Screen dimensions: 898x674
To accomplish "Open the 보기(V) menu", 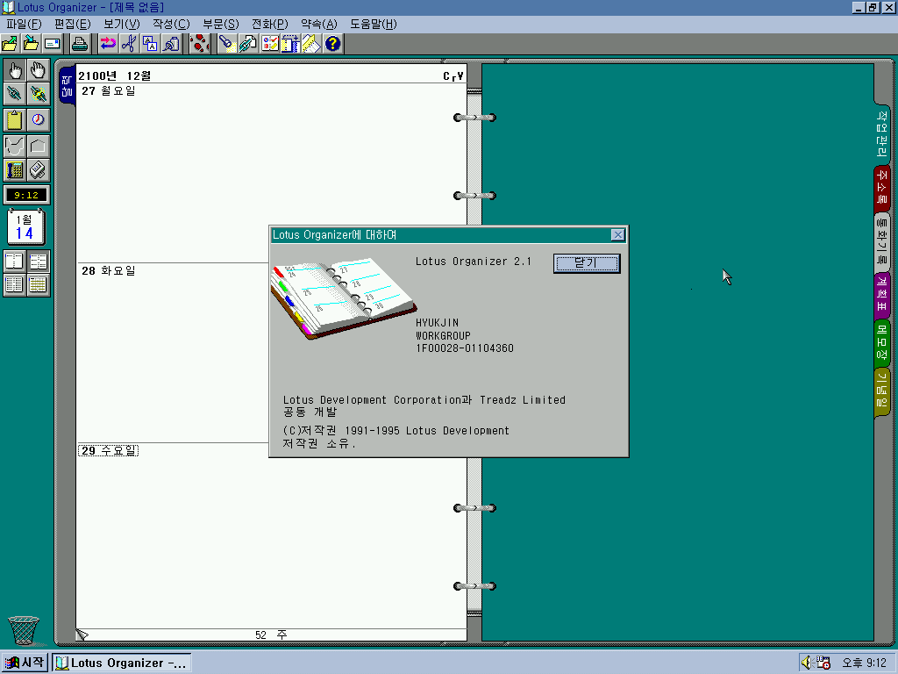I will click(121, 24).
